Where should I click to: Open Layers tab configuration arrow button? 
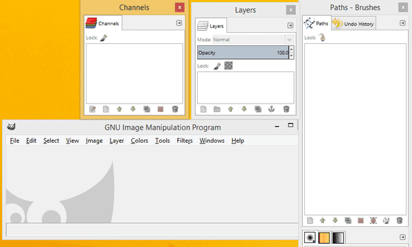click(290, 25)
